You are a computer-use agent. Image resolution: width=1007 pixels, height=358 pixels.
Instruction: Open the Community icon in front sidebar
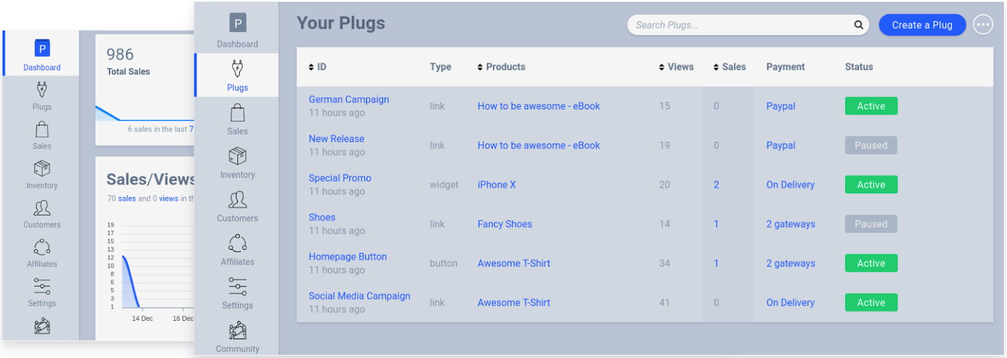point(237,330)
